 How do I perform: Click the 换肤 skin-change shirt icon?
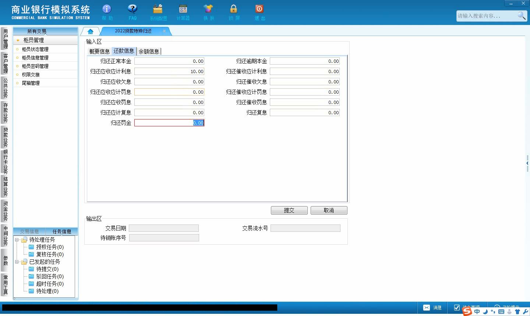tap(208, 9)
